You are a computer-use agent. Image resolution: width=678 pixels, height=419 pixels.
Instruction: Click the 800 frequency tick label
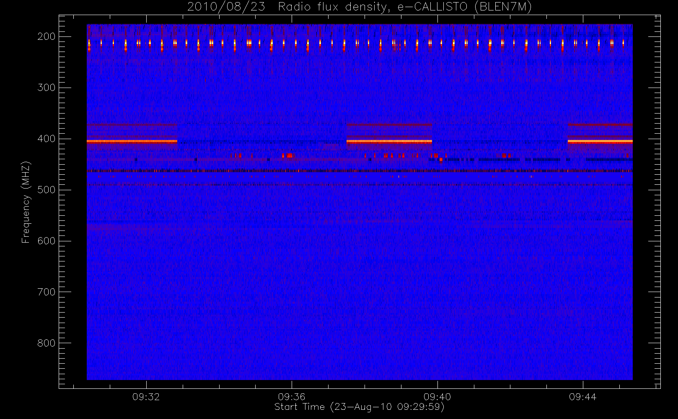point(47,343)
